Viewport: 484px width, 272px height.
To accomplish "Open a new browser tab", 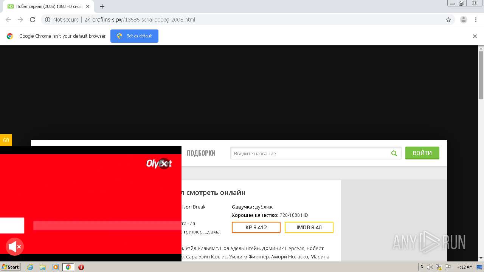I will 102,6.
